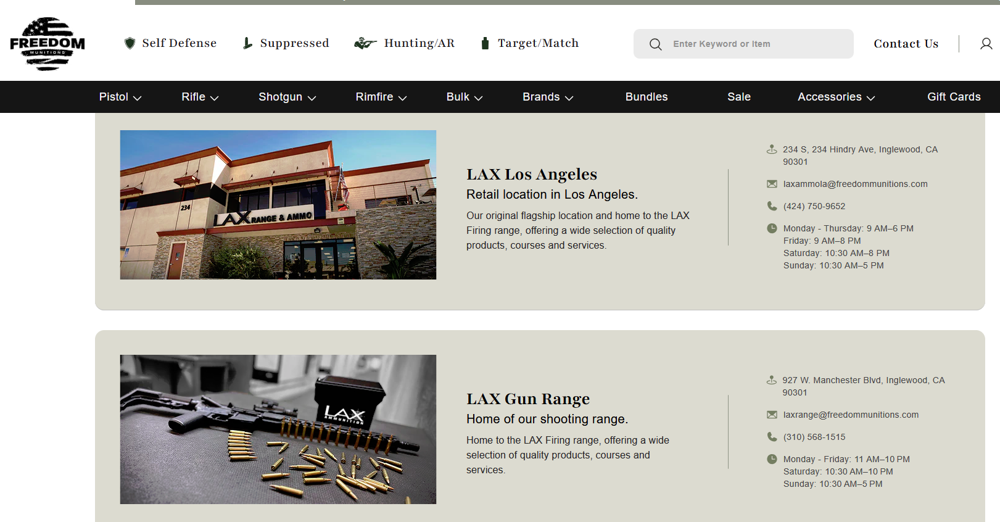
Task: Open the user account icon
Action: [x=986, y=44]
